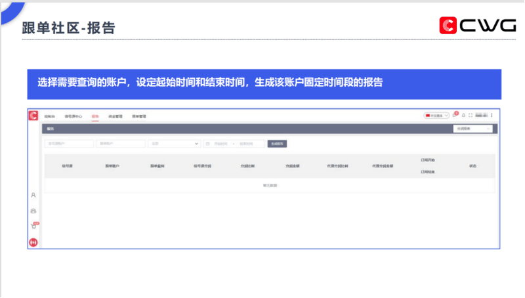The image size is (525, 298).
Task: Click the 跟单盈利 column header
Action: 157,166
